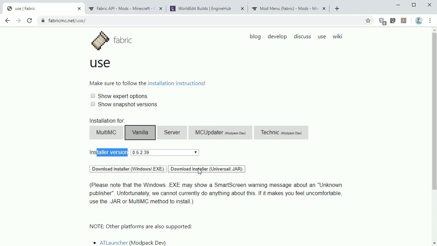The image size is (437, 246).
Task: Bookmark this page with the star icon
Action: coord(368,20)
